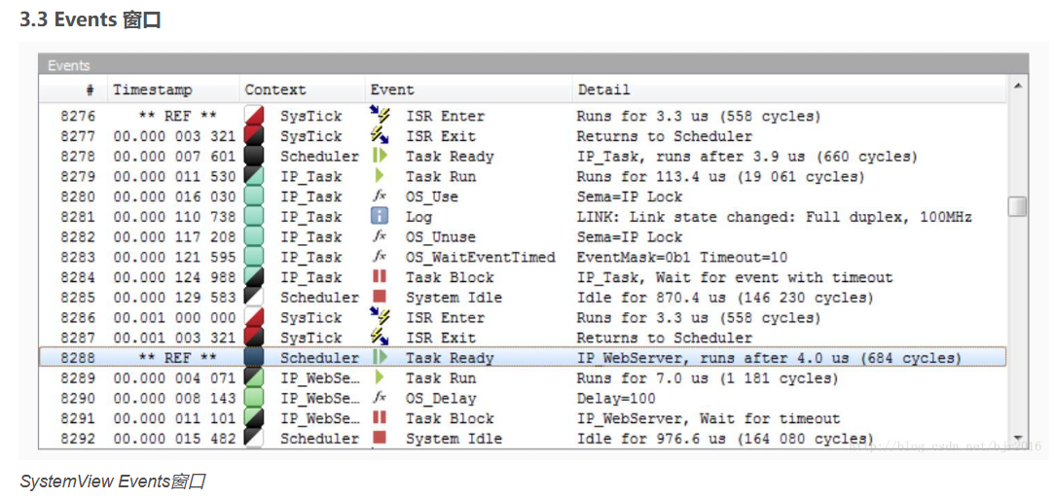1054x499 pixels.
Task: Click the Detail column header
Action: (789, 89)
